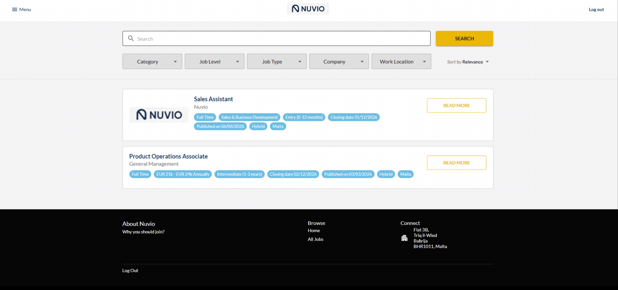Expand the Work Location dropdown
The image size is (618, 290).
pyautogui.click(x=401, y=62)
